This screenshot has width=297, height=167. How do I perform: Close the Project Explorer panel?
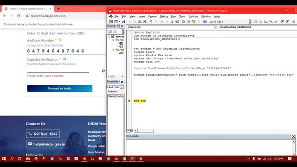(122, 26)
